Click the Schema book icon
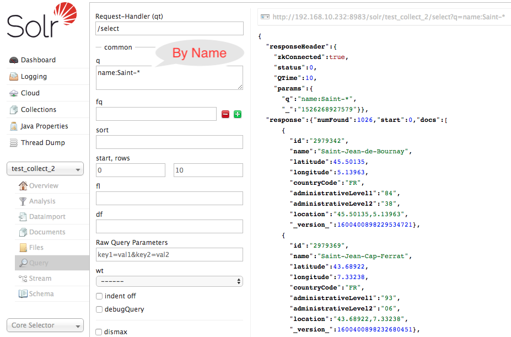The width and height of the screenshot is (511, 337). pyautogui.click(x=23, y=293)
